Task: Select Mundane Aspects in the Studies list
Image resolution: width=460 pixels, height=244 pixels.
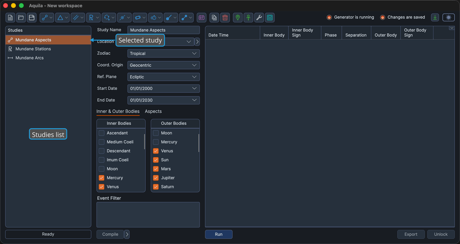Action: [48, 40]
